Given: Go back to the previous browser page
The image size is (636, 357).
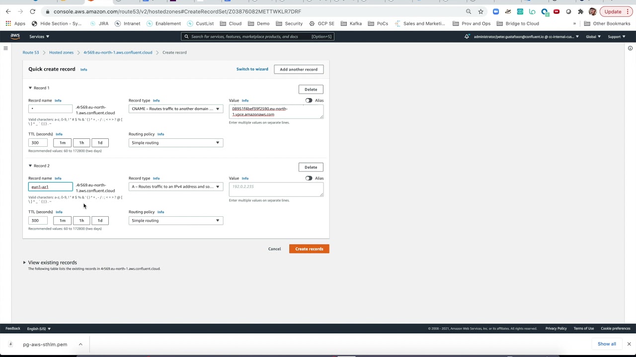Looking at the screenshot, I should (8, 11).
